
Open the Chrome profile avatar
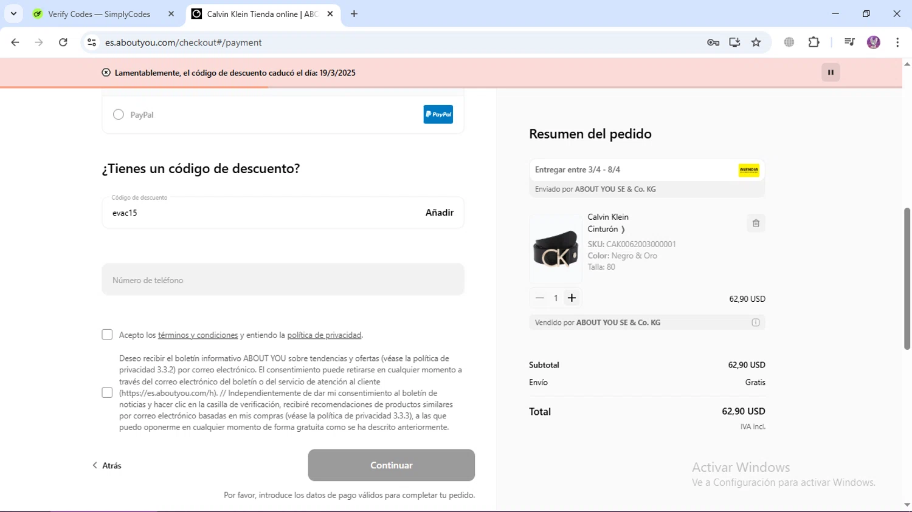click(874, 43)
